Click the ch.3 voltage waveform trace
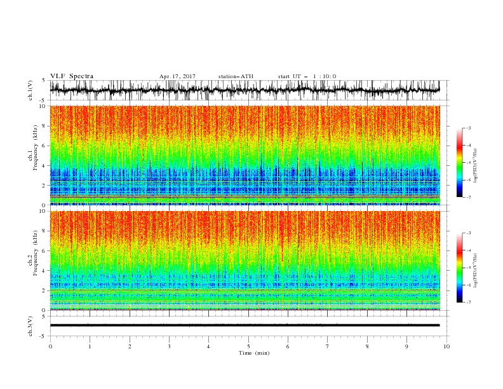503x389 pixels. [245, 325]
